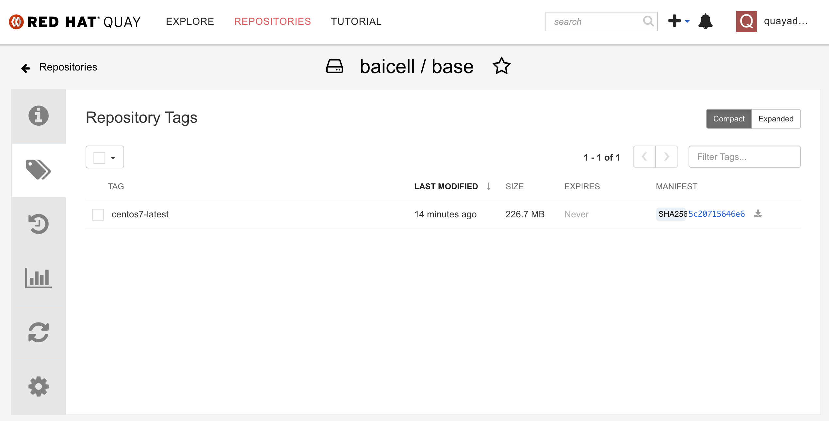
Task: Star the baicell / base repository
Action: coord(501,66)
